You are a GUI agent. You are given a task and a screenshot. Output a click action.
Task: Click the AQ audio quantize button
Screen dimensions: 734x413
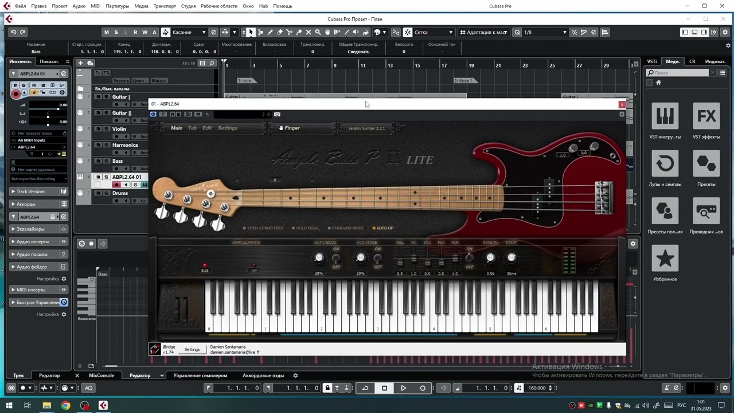click(88, 388)
